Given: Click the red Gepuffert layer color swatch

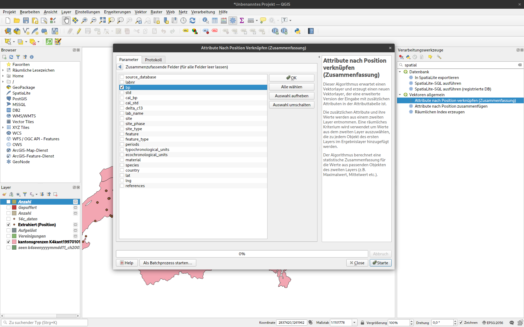Looking at the screenshot, I should pyautogui.click(x=14, y=208).
